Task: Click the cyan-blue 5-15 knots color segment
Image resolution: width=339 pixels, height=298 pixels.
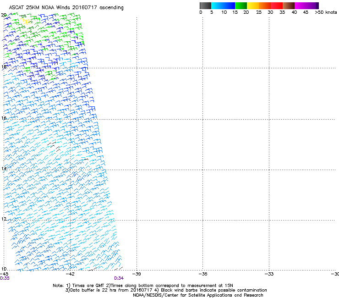Action: (223, 6)
